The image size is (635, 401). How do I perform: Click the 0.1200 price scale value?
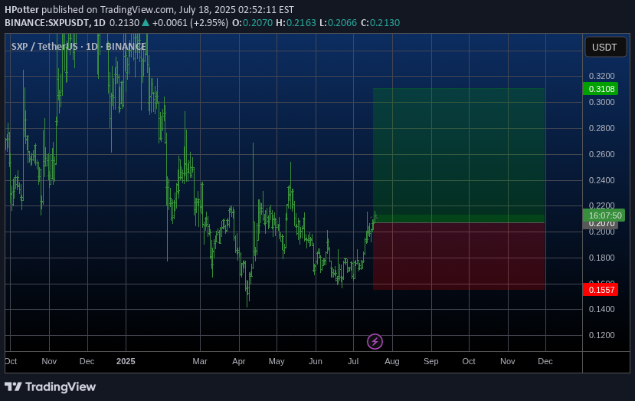point(601,335)
